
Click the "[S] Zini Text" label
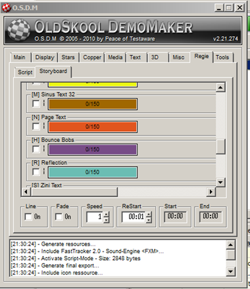47,185
